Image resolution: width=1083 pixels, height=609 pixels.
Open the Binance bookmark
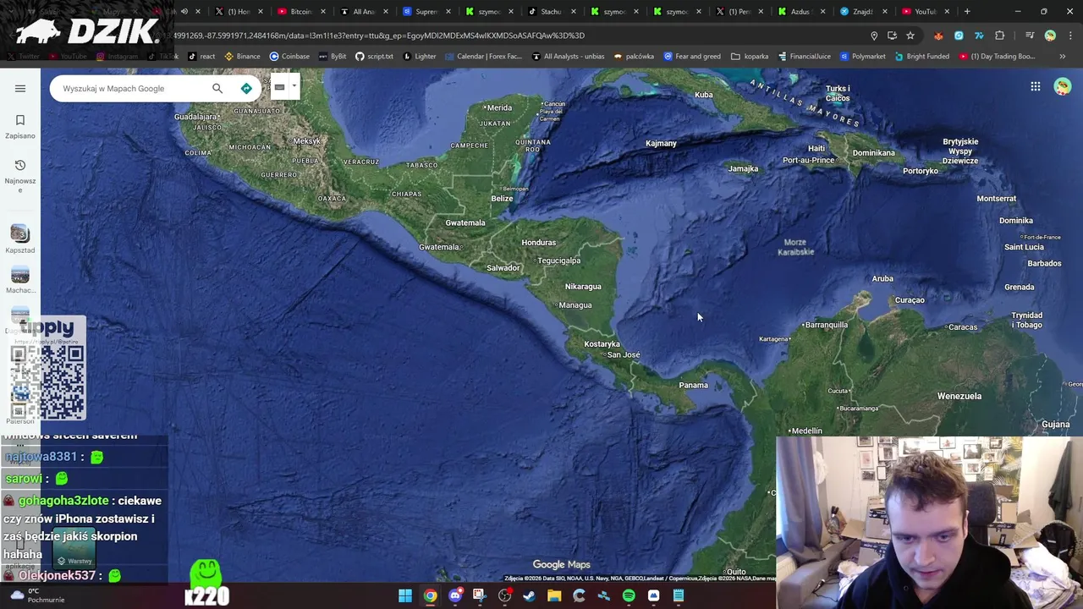[242, 57]
